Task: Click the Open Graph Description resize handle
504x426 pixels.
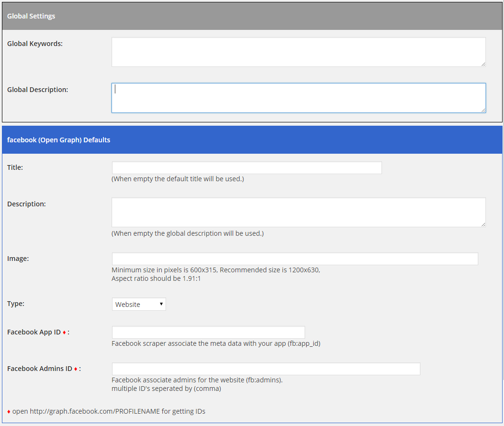Action: point(483,224)
